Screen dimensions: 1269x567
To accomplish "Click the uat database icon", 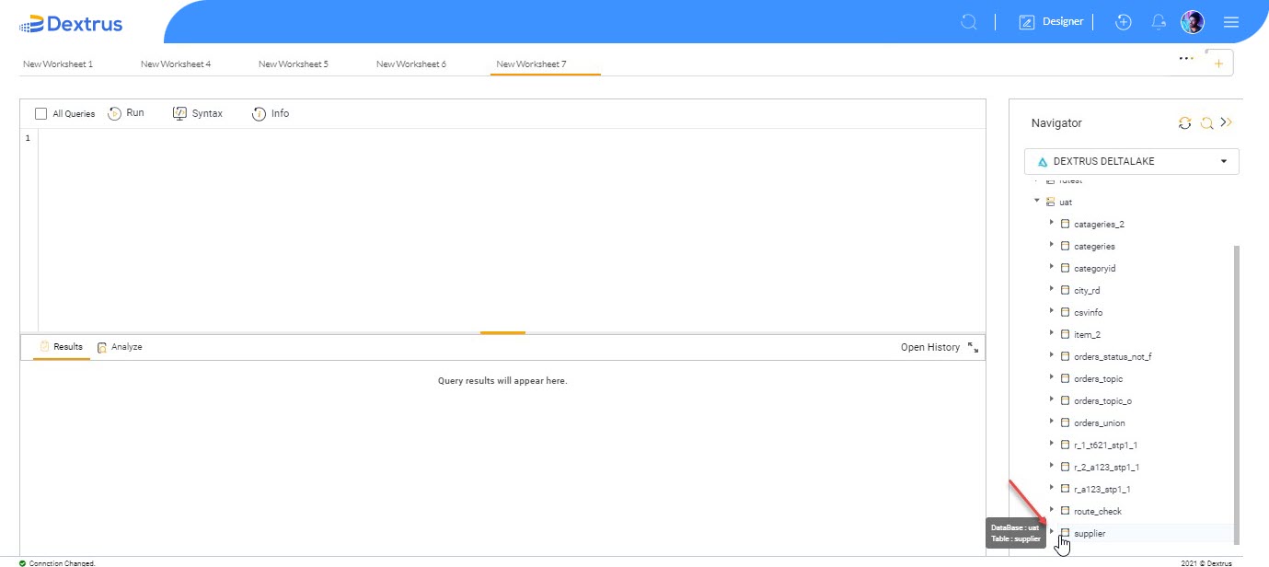I will pos(1050,202).
